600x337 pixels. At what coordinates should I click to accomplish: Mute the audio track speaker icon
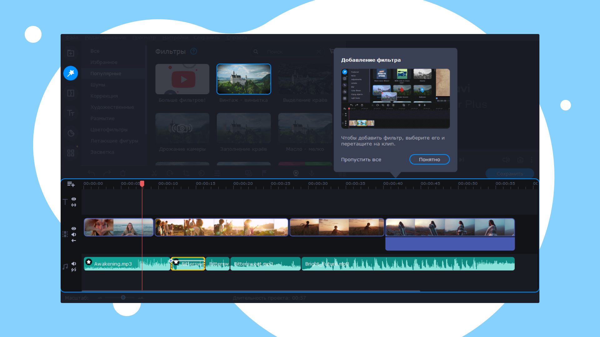[x=74, y=264]
